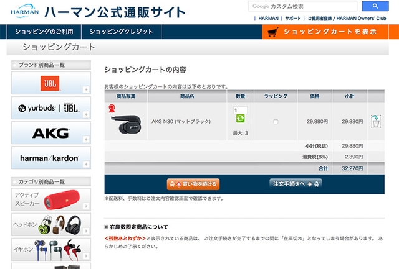Click AKG N30 (マットブラック) product name
Screen dimensions: 399x269
[x=181, y=121]
